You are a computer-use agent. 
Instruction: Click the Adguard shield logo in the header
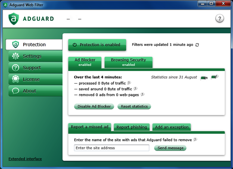(14, 19)
